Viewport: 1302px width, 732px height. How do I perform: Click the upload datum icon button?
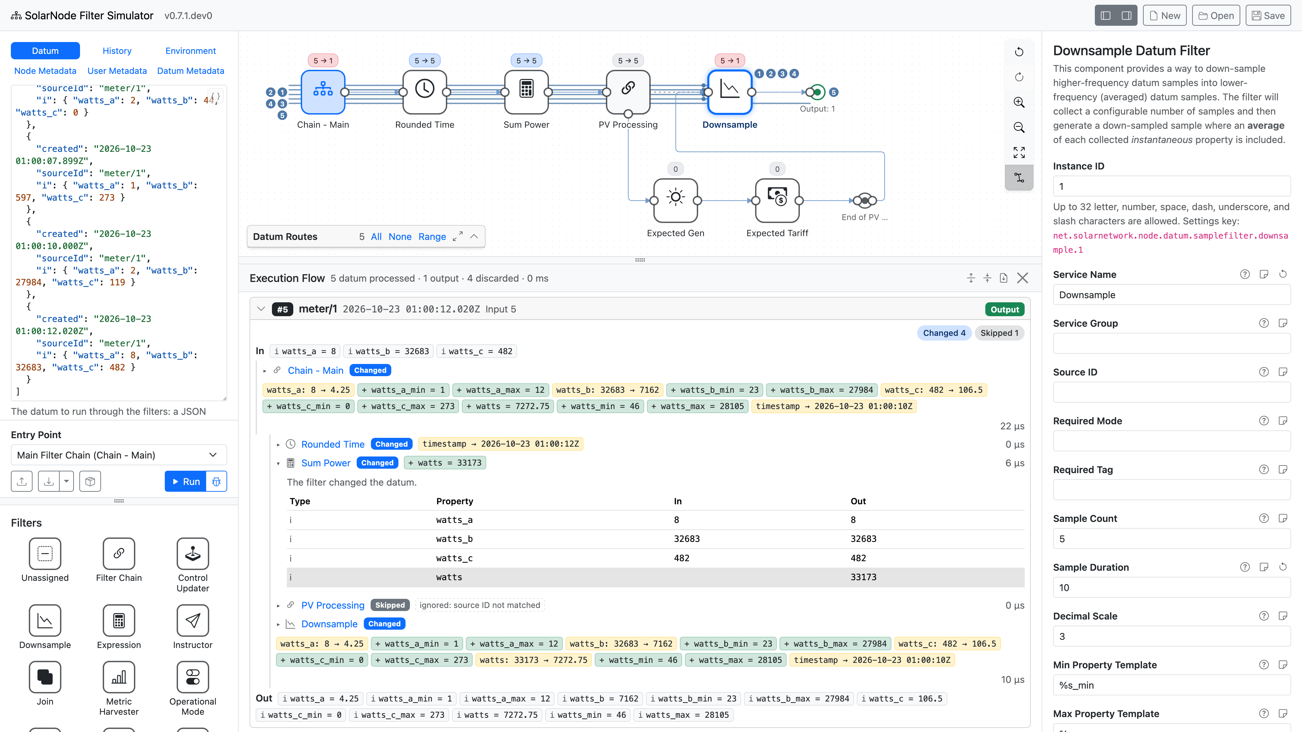22,482
